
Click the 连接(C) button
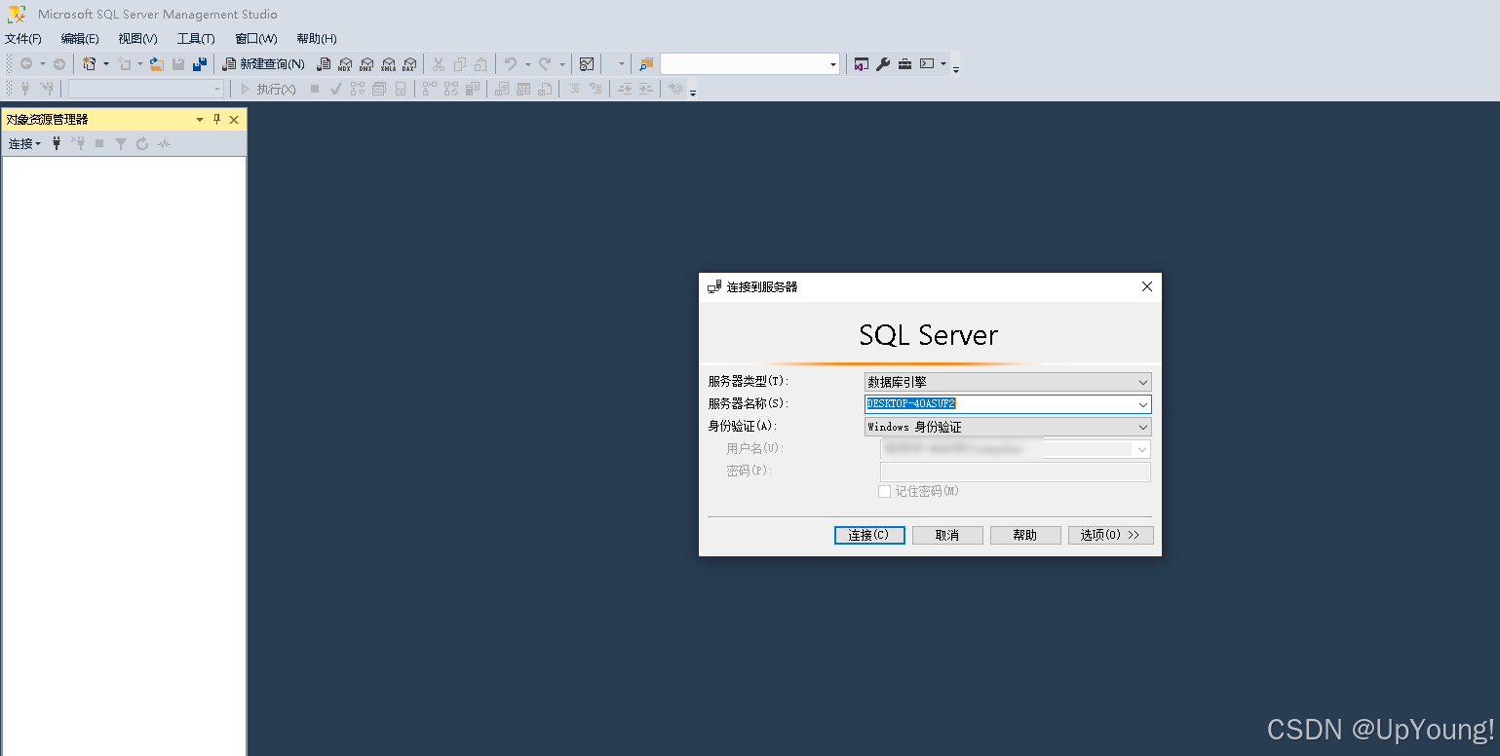pos(869,535)
